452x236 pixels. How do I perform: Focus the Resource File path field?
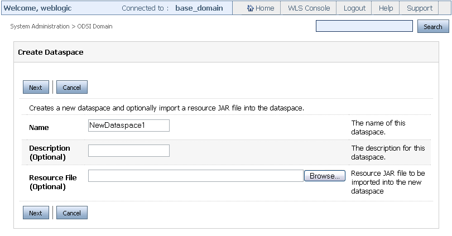[x=196, y=176]
